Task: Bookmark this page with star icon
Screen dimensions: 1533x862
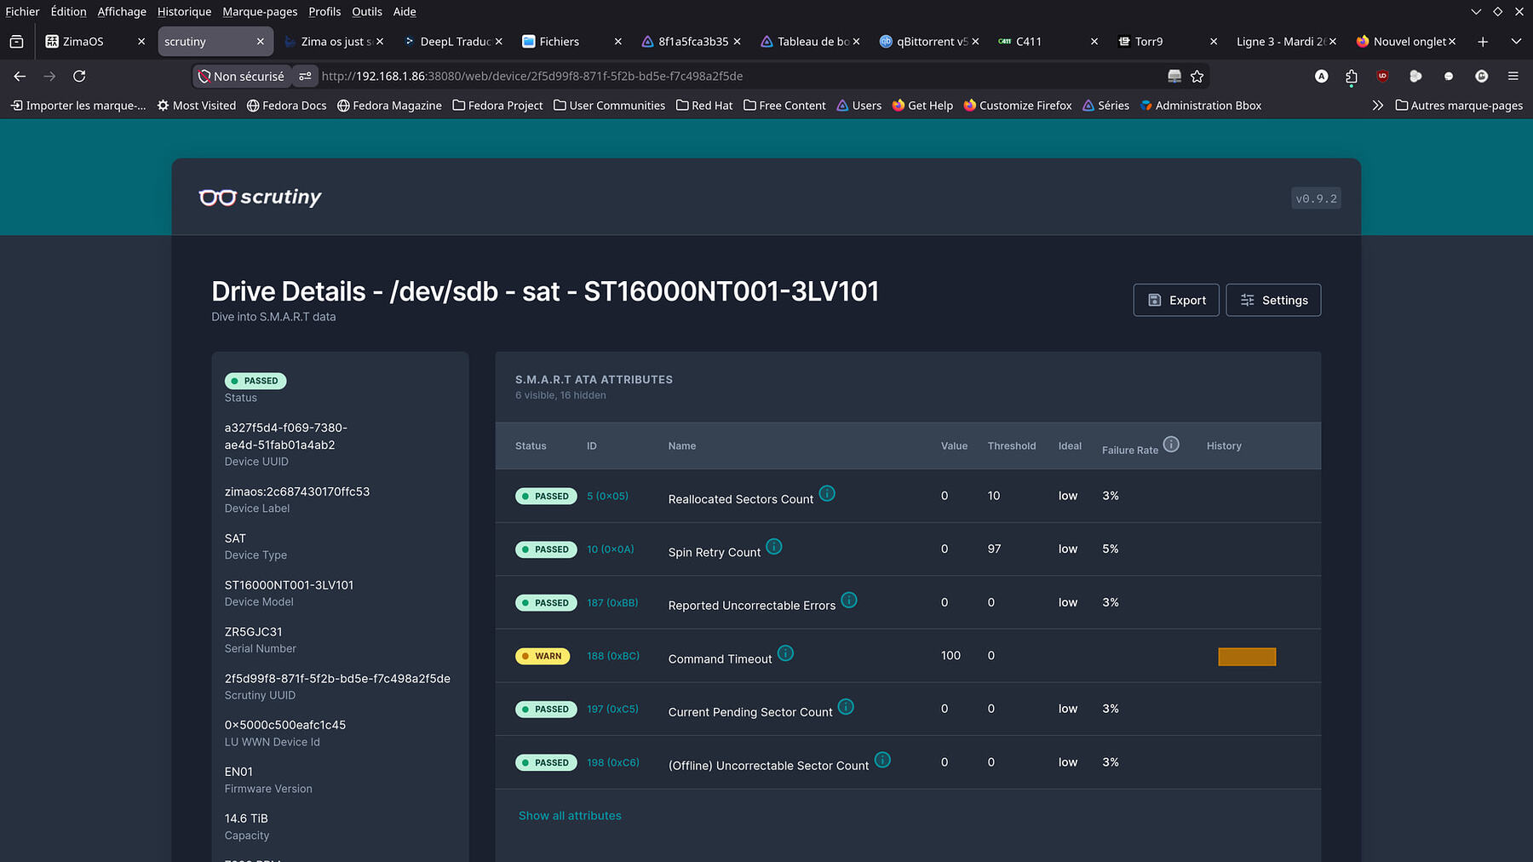Action: [x=1197, y=76]
